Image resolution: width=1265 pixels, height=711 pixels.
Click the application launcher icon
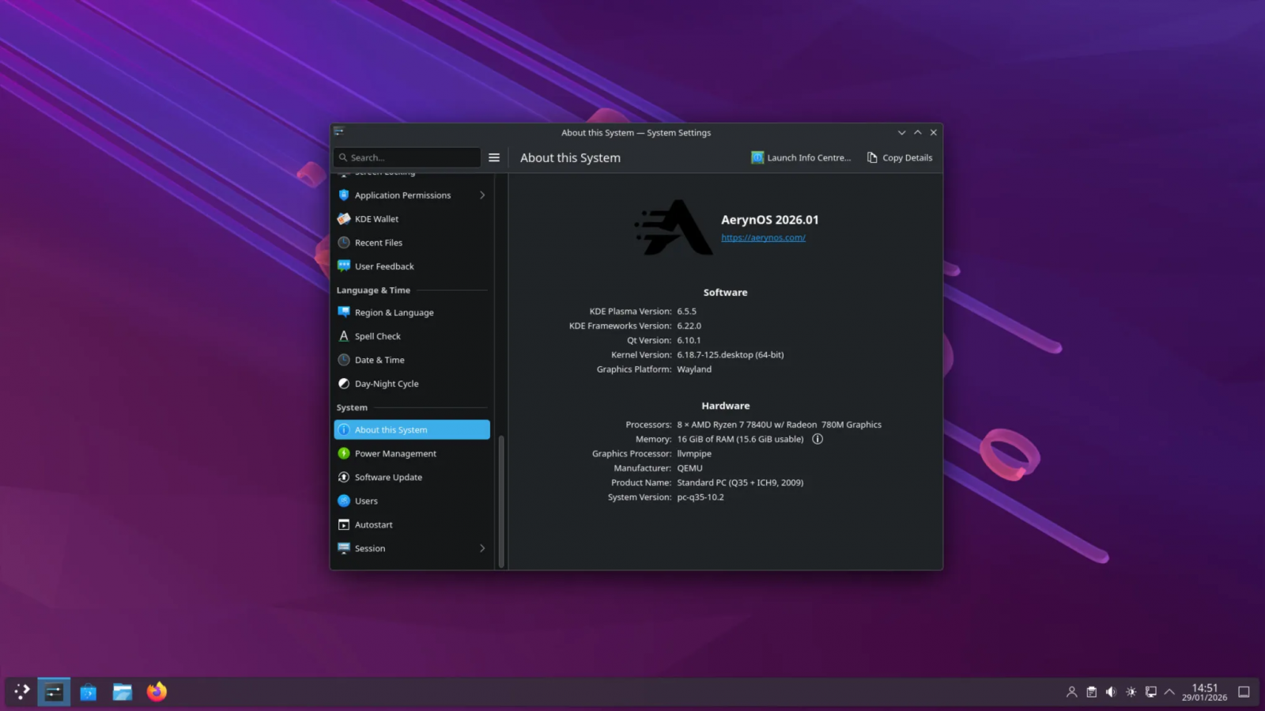tap(22, 692)
